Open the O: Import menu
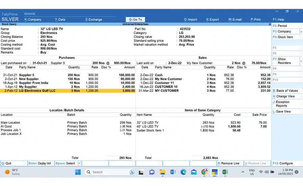The image size is (303, 186). pyautogui.click(x=190, y=20)
